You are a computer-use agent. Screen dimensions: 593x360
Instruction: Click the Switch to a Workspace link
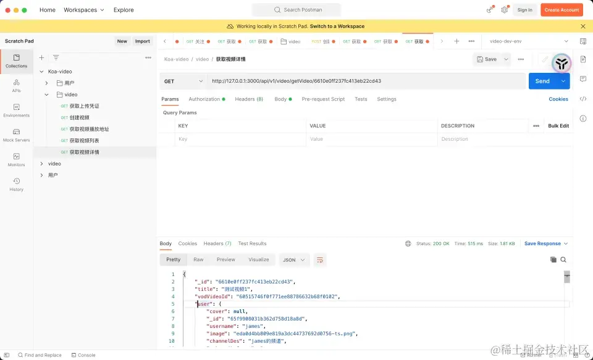coord(337,26)
